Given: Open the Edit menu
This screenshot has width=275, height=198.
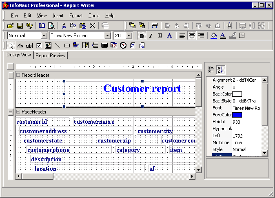Looking at the screenshot, I should pos(27,16).
